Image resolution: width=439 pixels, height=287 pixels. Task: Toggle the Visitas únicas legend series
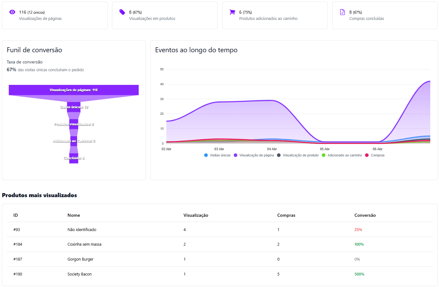(x=217, y=155)
